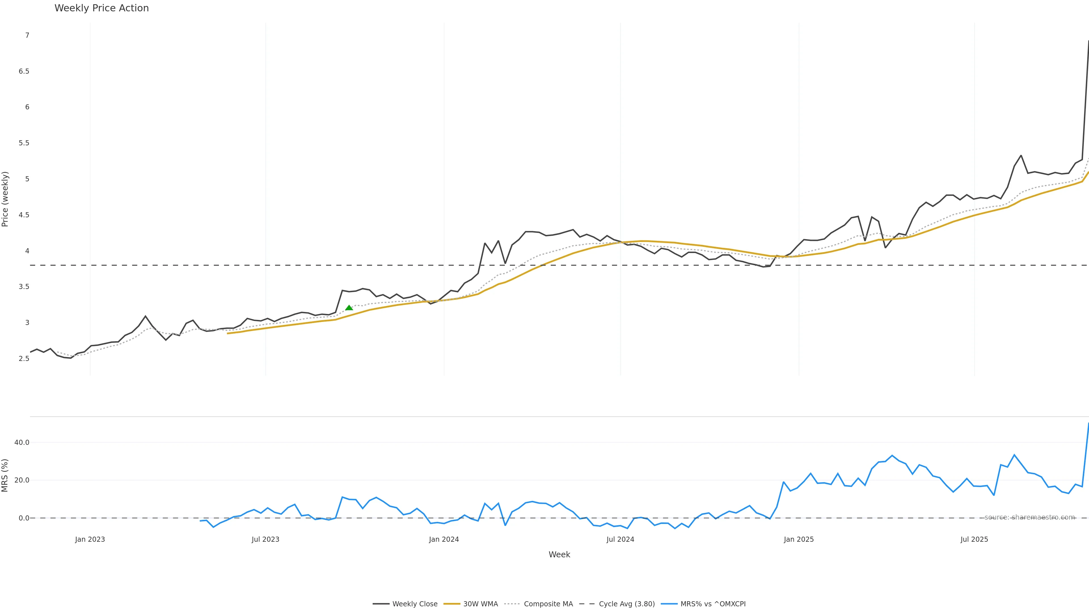The width and height of the screenshot is (1089, 612).
Task: Click the Jan 2023 x-axis tick label
Action: coord(90,539)
